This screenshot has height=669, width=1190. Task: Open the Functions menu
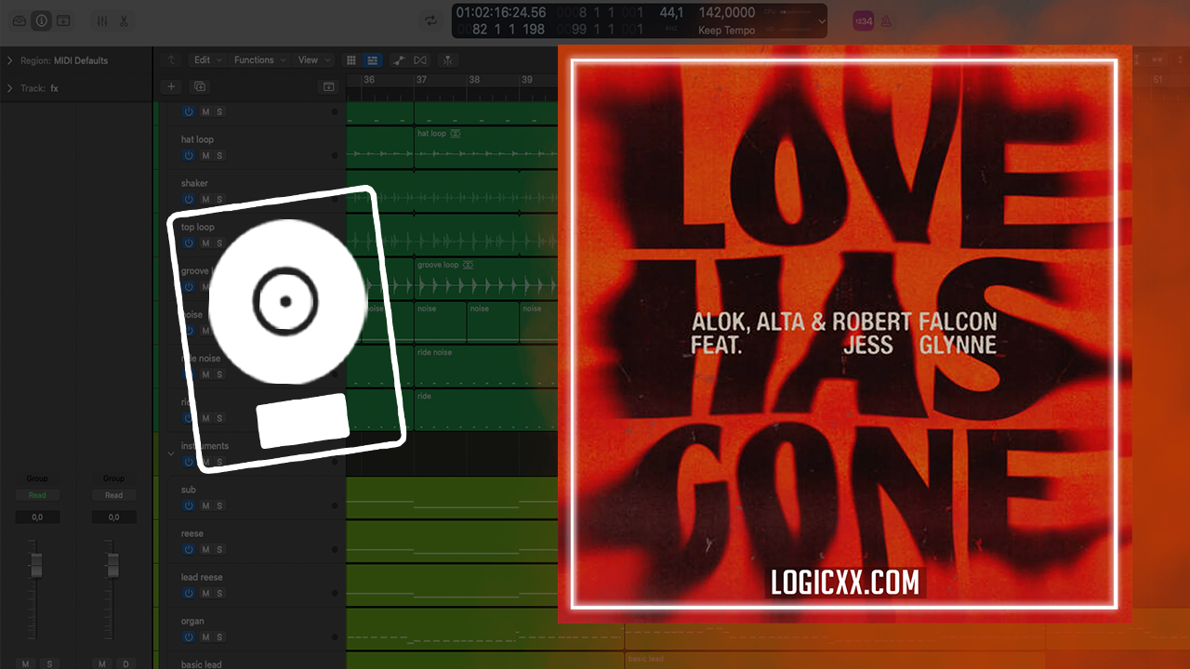(258, 60)
